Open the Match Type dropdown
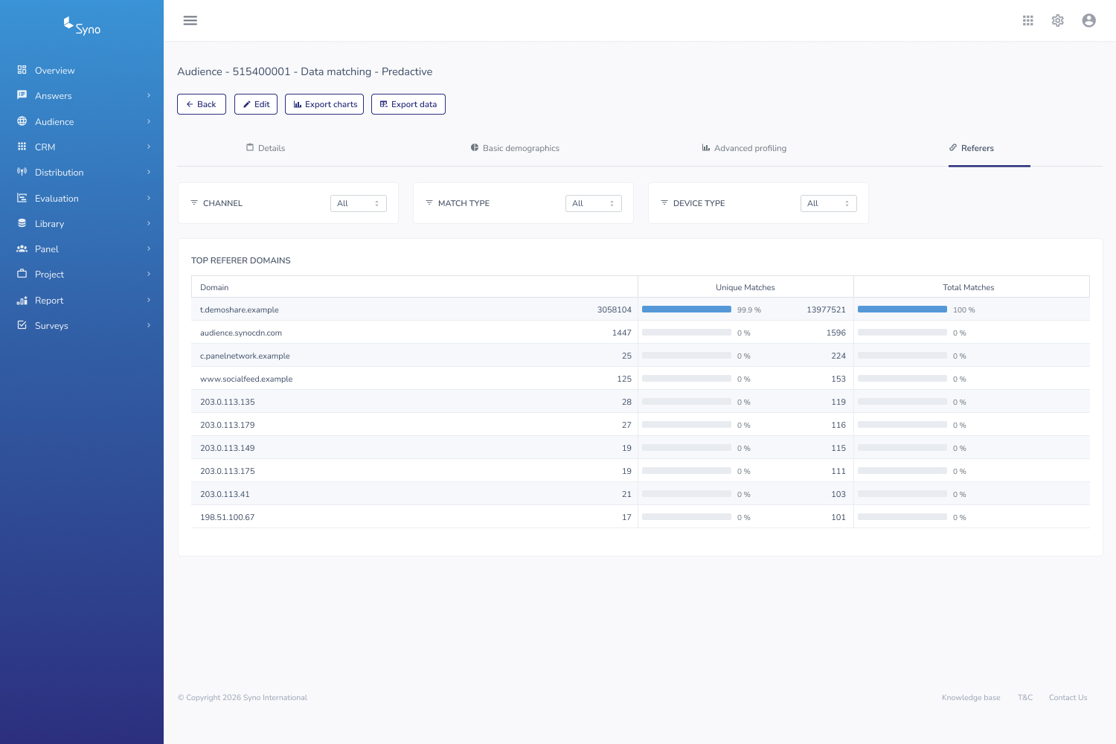This screenshot has width=1116, height=744. 594,203
